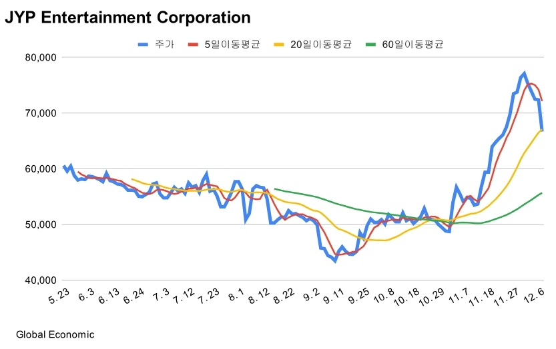Image resolution: width=556 pixels, height=349 pixels.
Task: Click the 11.7 date label
Action: tap(459, 296)
